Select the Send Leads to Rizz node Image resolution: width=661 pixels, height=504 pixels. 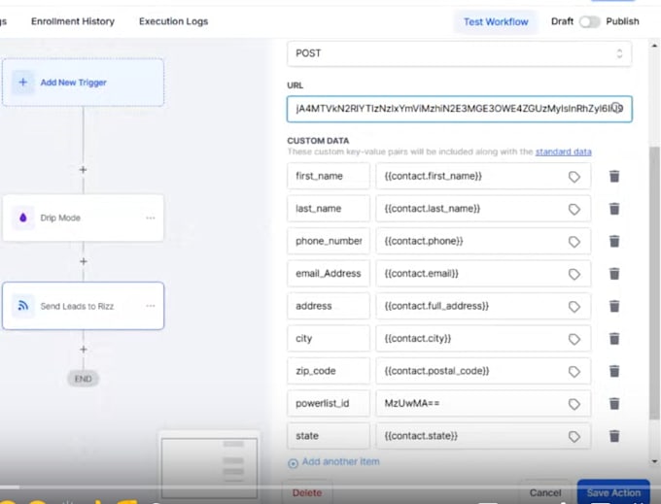tap(83, 306)
